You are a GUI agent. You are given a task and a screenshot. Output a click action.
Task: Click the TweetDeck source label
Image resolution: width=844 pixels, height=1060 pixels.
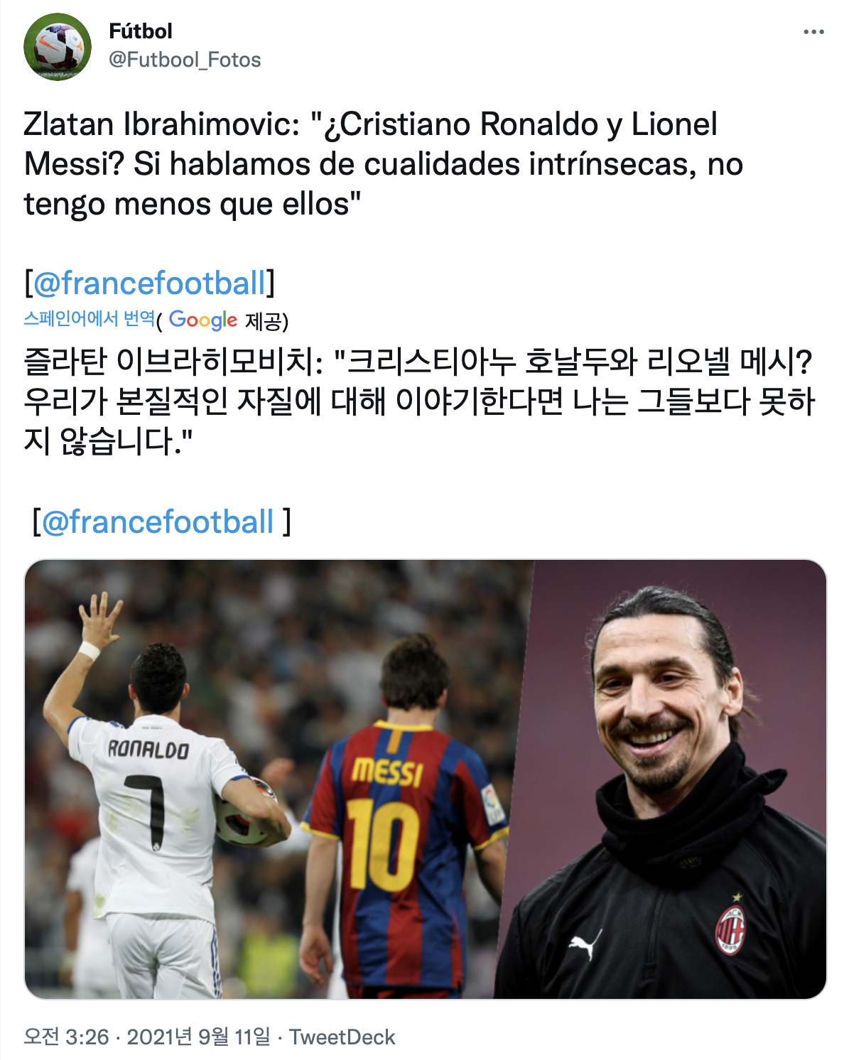click(x=342, y=1037)
